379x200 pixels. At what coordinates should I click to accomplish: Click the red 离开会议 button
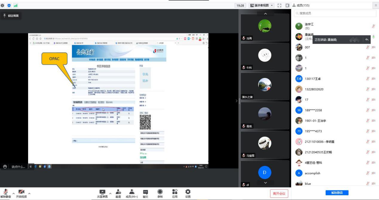(279, 193)
